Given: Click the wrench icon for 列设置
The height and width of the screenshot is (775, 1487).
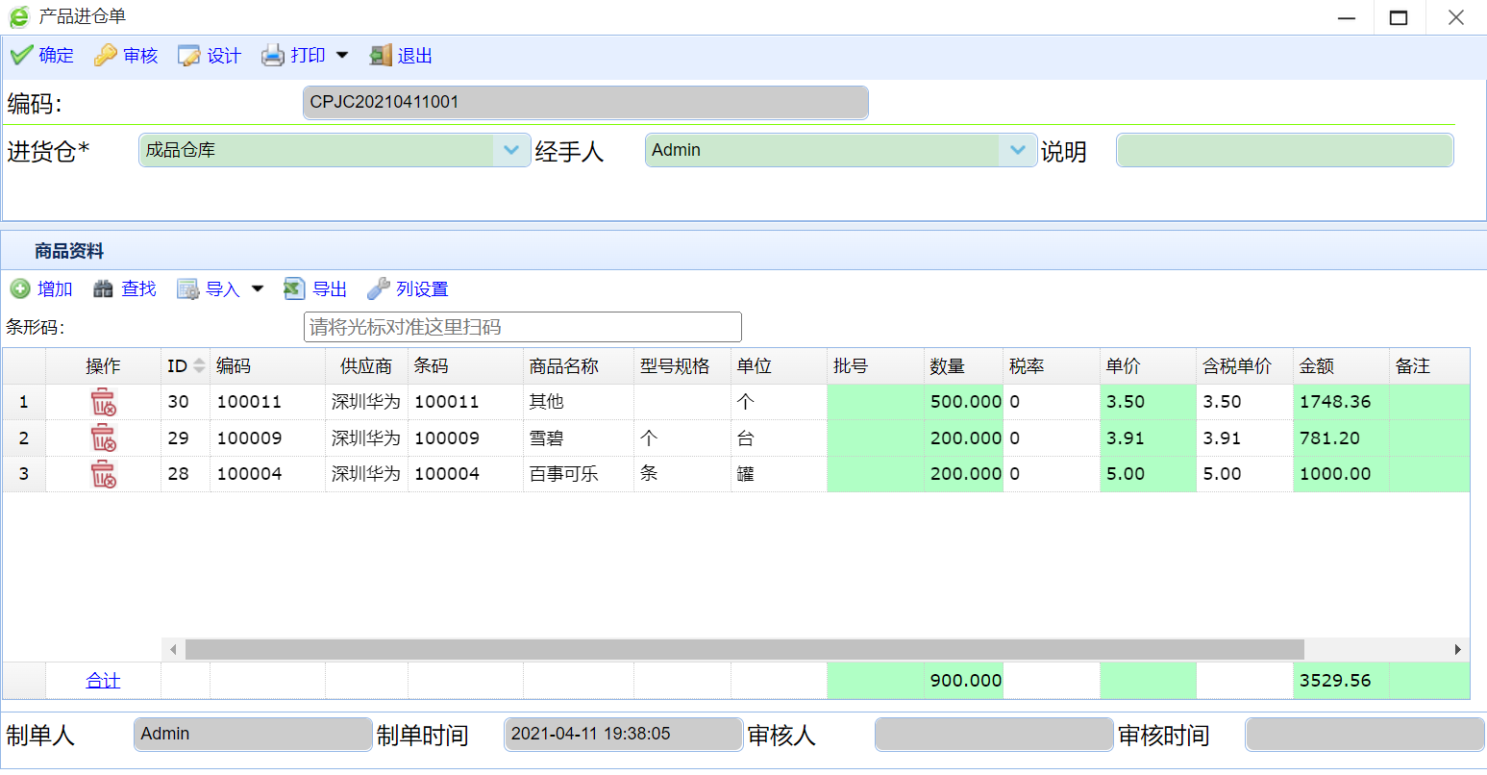Looking at the screenshot, I should 379,288.
